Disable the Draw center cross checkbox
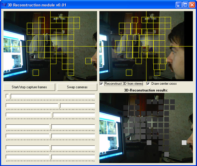197x166 pixels. pos(148,84)
